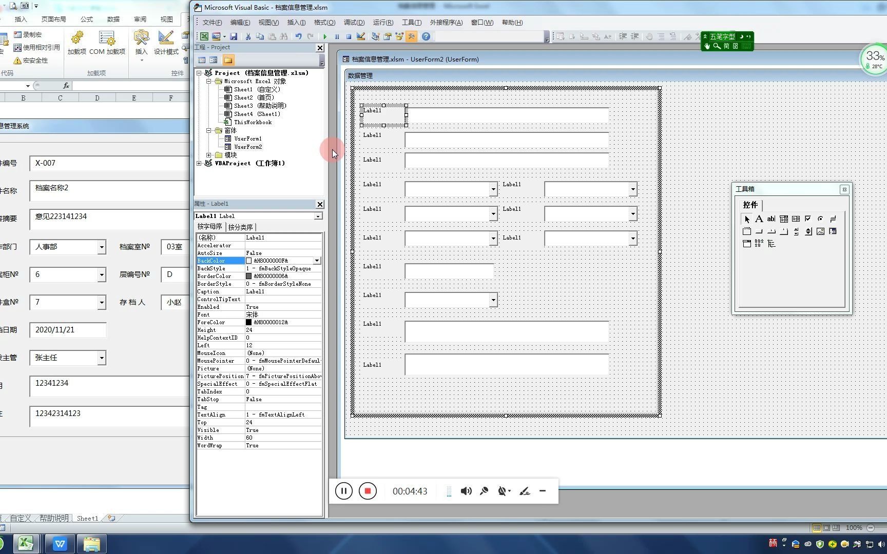
Task: Open the first left combo box arrow on the form
Action: (x=493, y=189)
